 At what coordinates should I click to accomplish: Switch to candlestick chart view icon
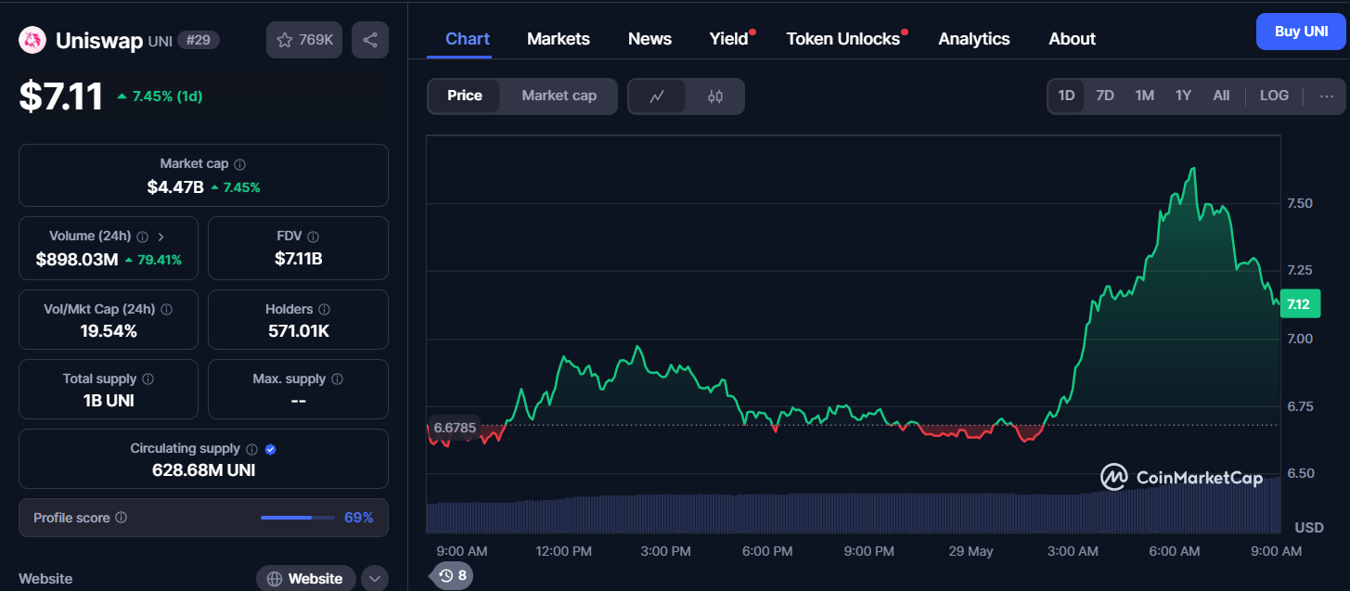tap(715, 96)
